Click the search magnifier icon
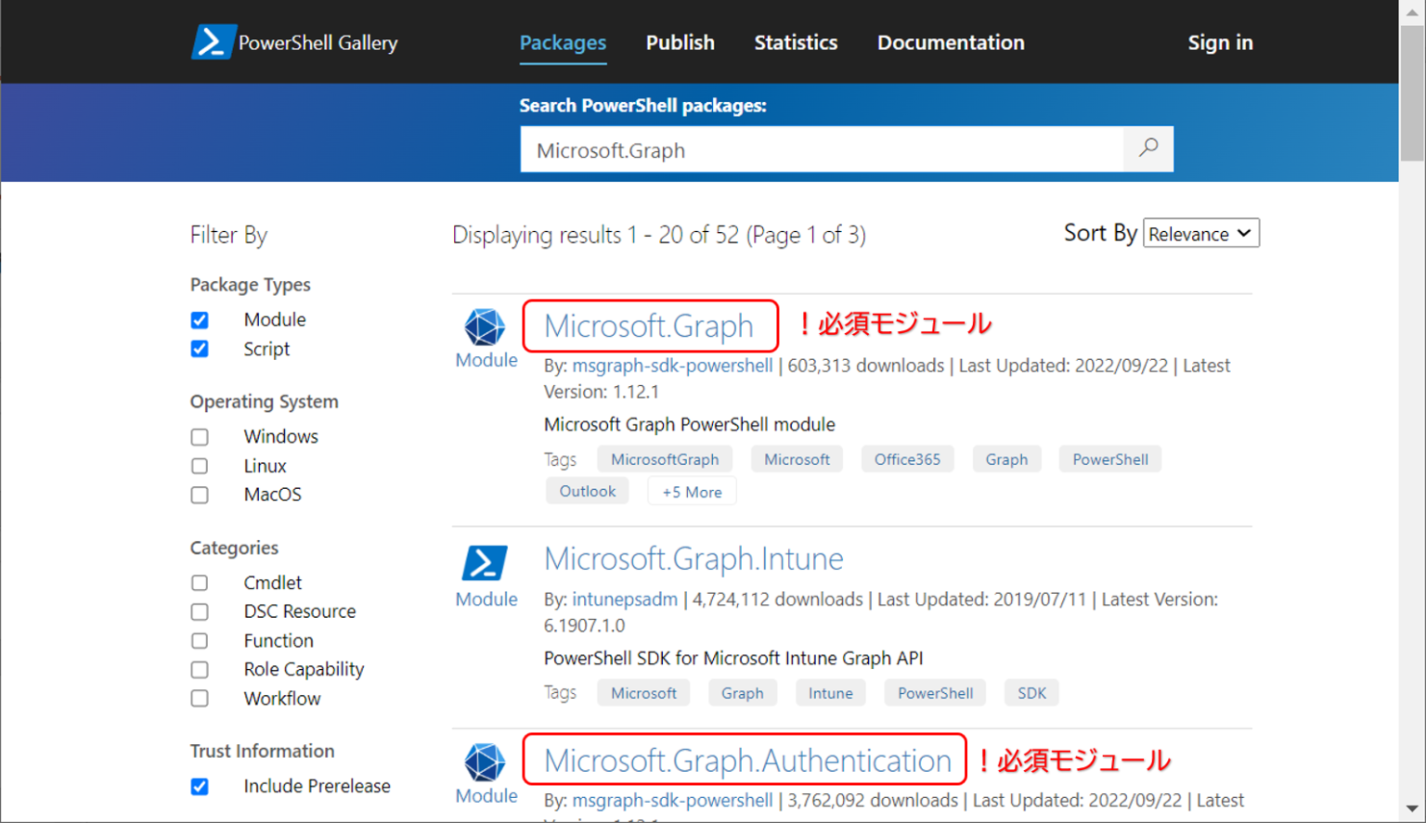The height and width of the screenshot is (823, 1426). click(1148, 148)
